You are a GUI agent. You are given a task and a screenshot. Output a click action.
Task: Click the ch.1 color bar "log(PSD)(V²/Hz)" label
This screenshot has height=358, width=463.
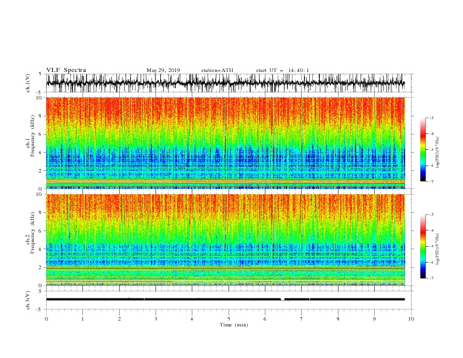tap(437, 153)
